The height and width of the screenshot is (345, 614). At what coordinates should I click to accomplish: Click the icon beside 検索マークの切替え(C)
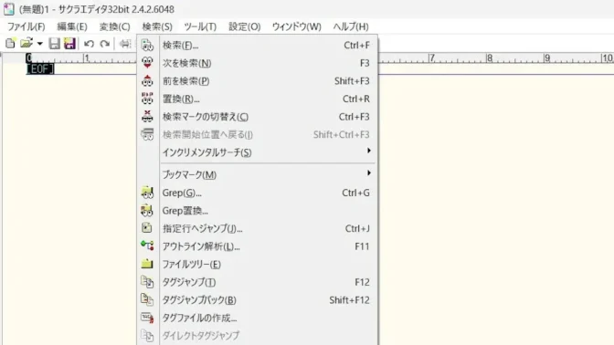point(147,117)
